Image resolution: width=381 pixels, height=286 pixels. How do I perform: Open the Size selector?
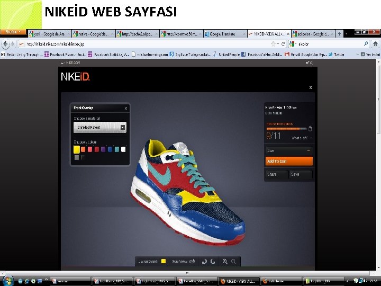click(289, 150)
